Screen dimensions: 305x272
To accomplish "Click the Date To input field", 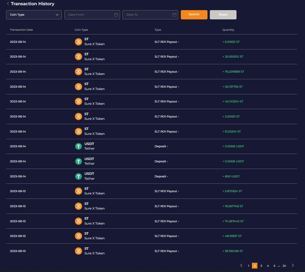I will tap(150, 15).
